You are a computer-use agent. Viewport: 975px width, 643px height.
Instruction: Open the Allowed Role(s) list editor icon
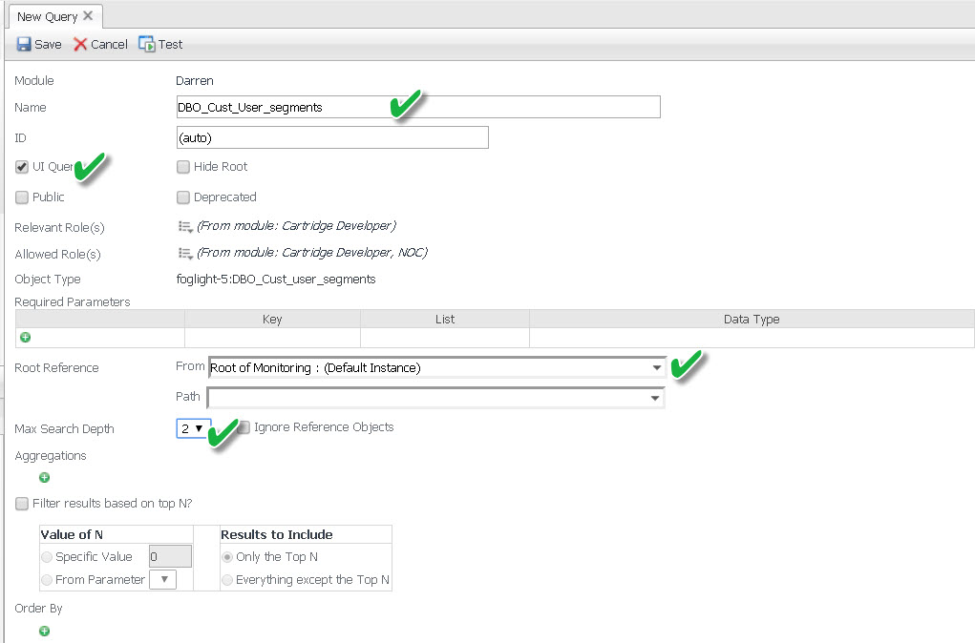click(x=185, y=254)
